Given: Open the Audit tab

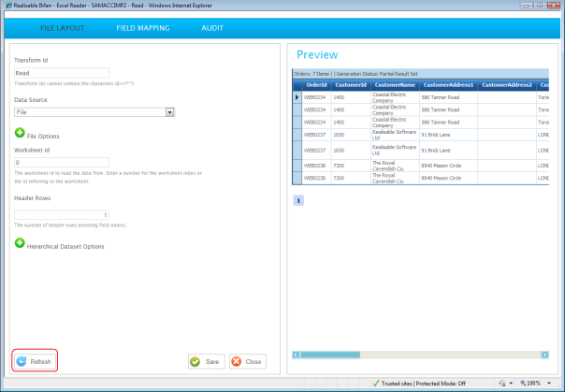Looking at the screenshot, I should 212,28.
